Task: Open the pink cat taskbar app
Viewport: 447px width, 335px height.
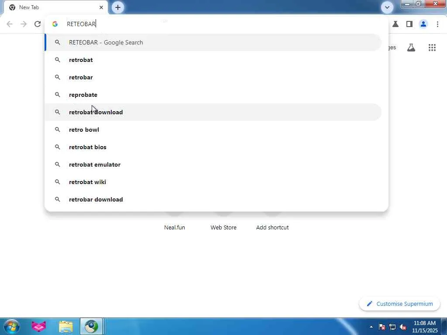Action: tap(38, 326)
